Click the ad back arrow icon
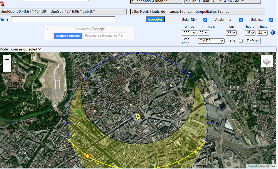Screen dimensions: 278x169 click(x=48, y=29)
